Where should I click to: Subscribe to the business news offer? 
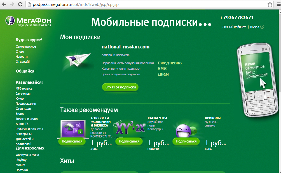click(72, 141)
